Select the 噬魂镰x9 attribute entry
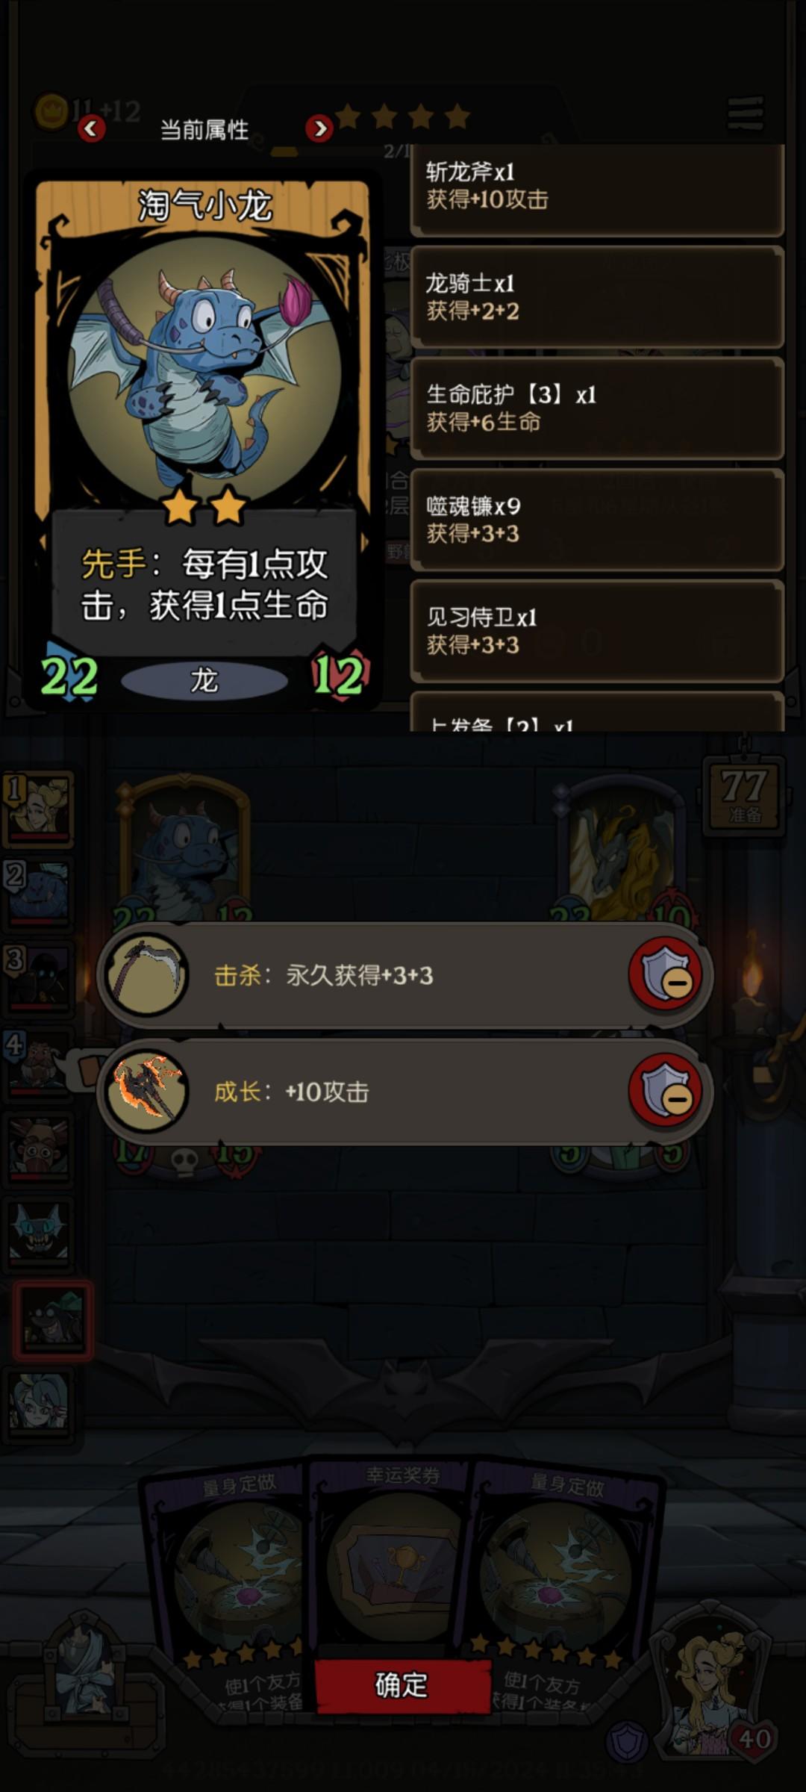806x1792 pixels. (597, 520)
